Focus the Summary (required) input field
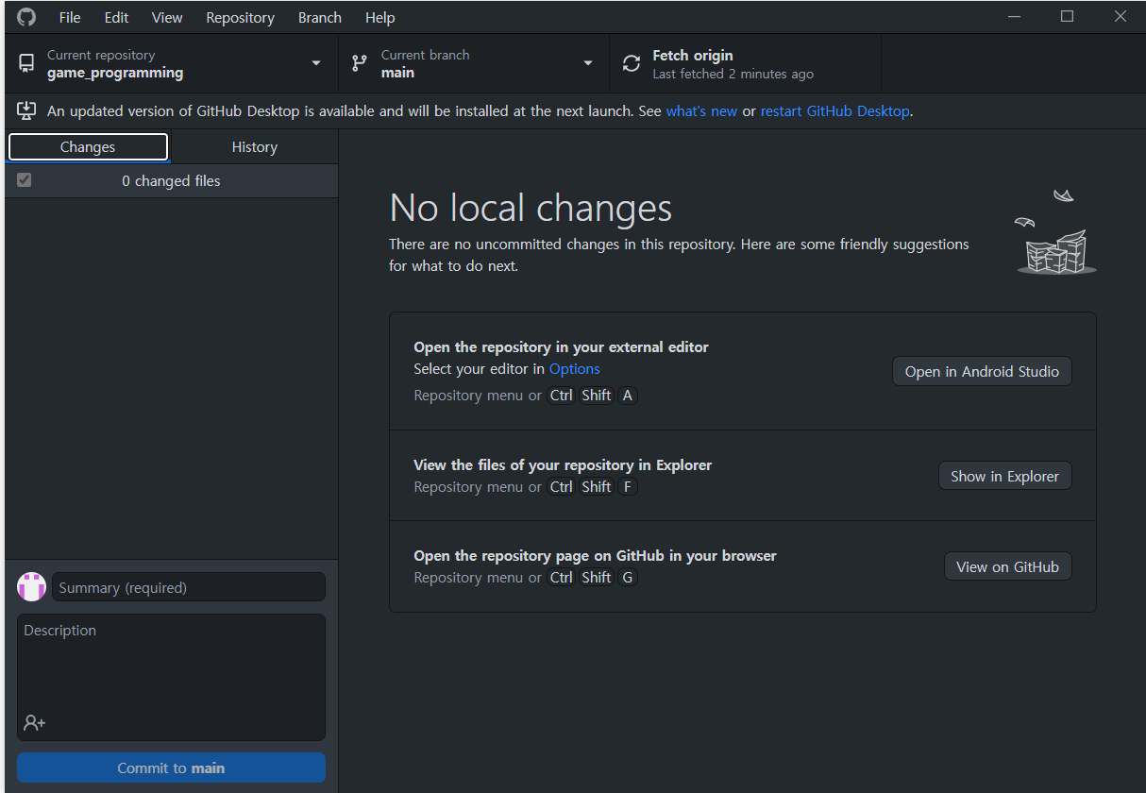This screenshot has height=793, width=1146. pyautogui.click(x=189, y=587)
